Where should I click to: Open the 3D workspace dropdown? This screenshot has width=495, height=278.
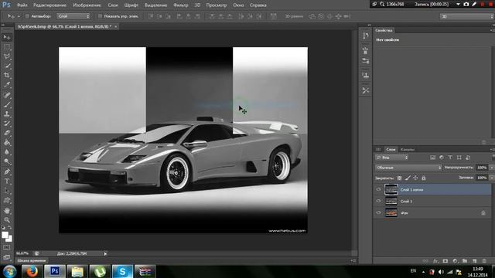[467, 16]
